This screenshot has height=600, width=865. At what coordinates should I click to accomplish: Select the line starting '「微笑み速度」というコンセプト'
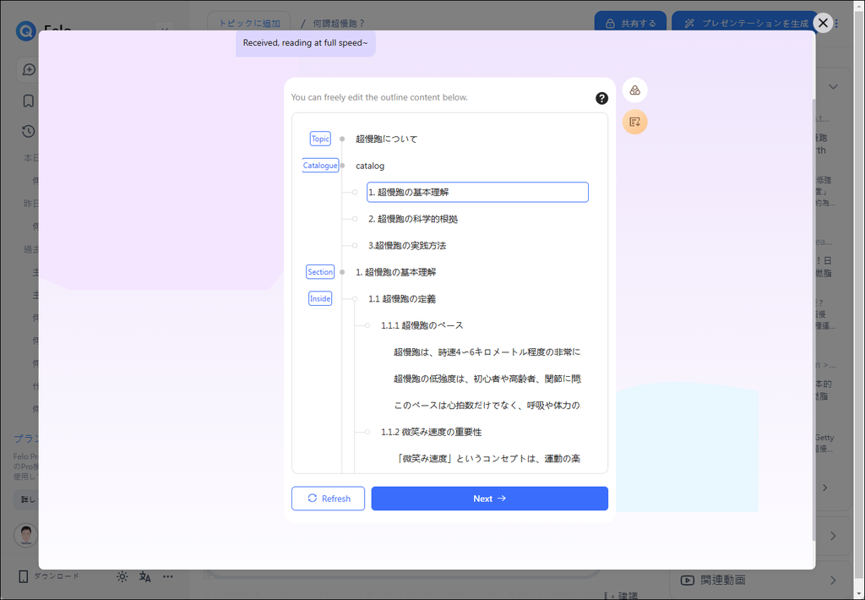[x=487, y=459]
